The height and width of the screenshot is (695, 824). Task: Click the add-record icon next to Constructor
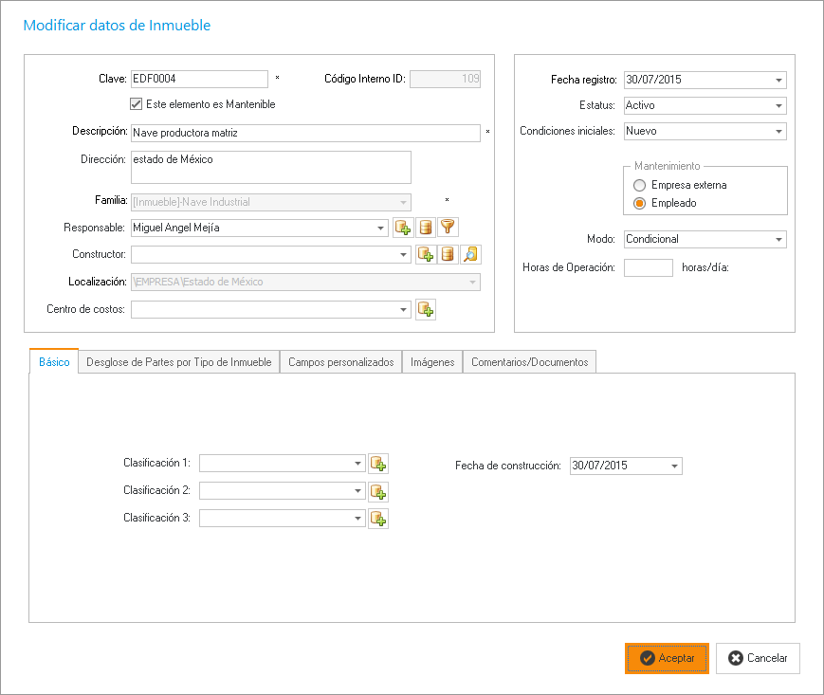point(426,254)
